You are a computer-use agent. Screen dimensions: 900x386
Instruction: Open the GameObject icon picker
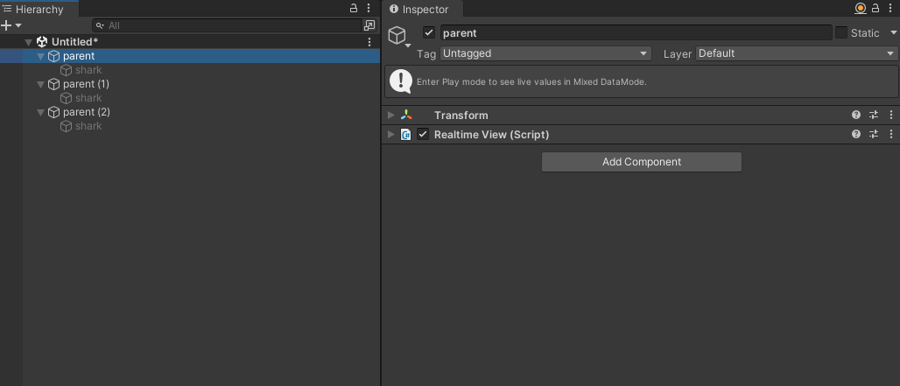pyautogui.click(x=399, y=37)
